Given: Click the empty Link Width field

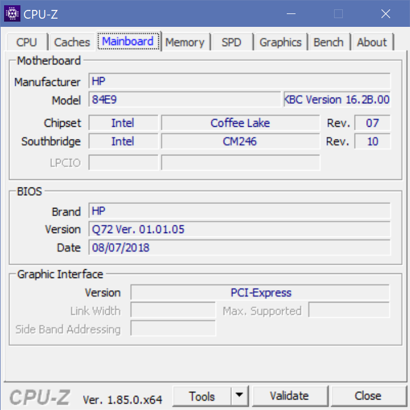Looking at the screenshot, I should pyautogui.click(x=173, y=310).
